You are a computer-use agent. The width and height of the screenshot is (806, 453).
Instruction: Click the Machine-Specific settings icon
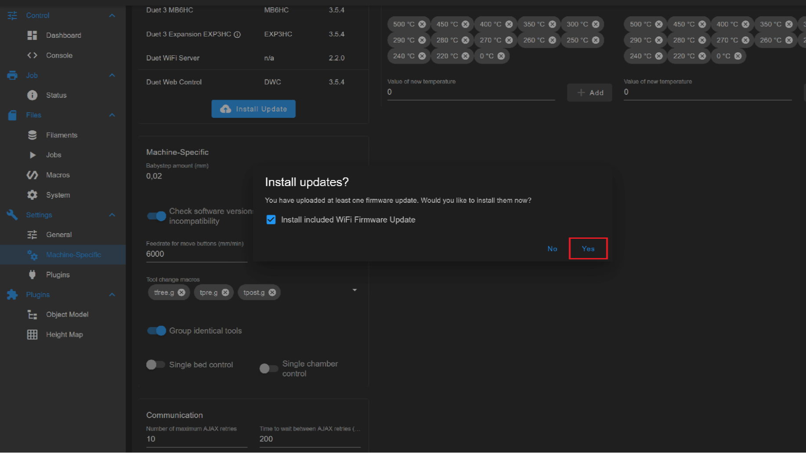[x=32, y=255]
